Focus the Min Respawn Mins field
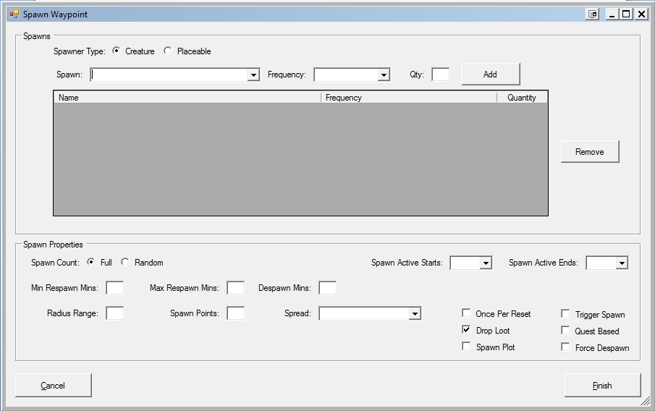655x411 pixels. pos(114,288)
